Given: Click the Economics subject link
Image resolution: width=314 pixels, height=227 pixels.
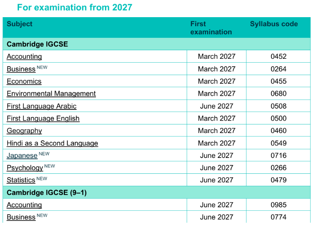Looking at the screenshot, I should coord(24,82).
